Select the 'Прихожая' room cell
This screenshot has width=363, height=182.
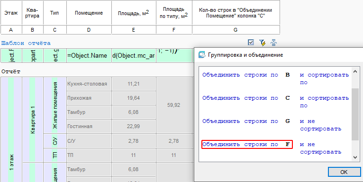click(89, 98)
